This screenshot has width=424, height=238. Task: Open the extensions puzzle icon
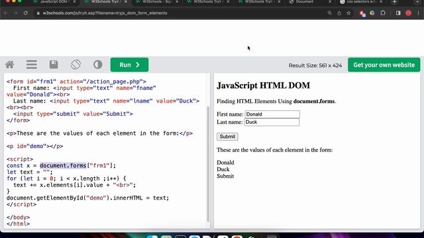(x=383, y=13)
